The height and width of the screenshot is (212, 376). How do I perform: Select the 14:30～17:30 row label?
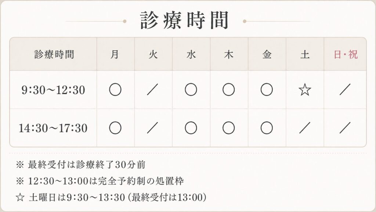pos(53,128)
